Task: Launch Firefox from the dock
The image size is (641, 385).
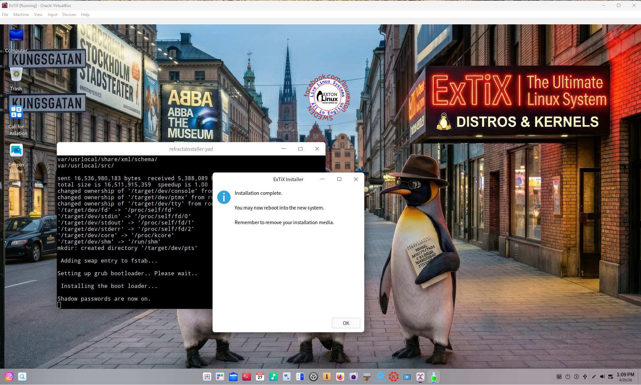Action: click(x=340, y=377)
